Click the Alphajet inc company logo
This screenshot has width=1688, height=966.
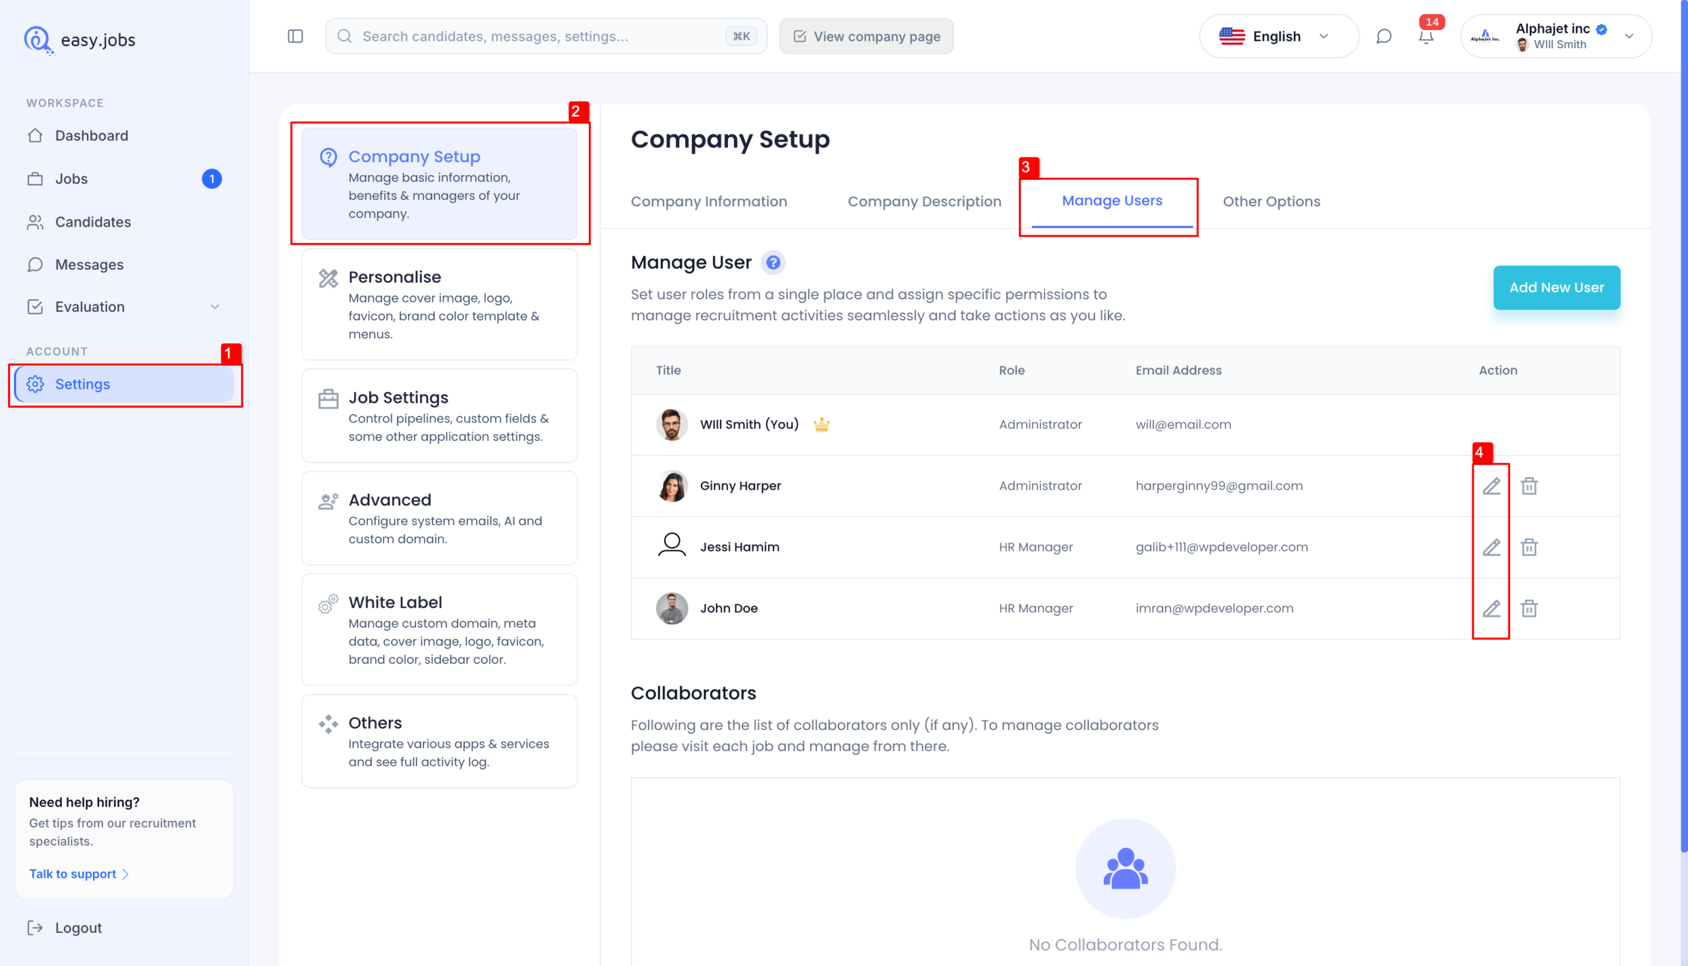pos(1486,36)
